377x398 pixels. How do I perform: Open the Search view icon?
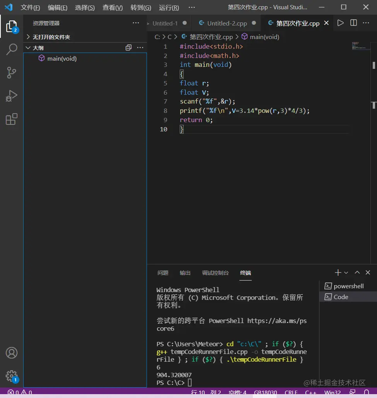(12, 49)
